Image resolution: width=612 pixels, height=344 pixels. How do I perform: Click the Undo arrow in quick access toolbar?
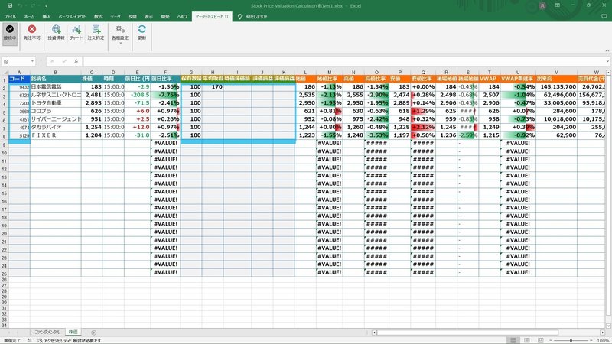pos(21,6)
